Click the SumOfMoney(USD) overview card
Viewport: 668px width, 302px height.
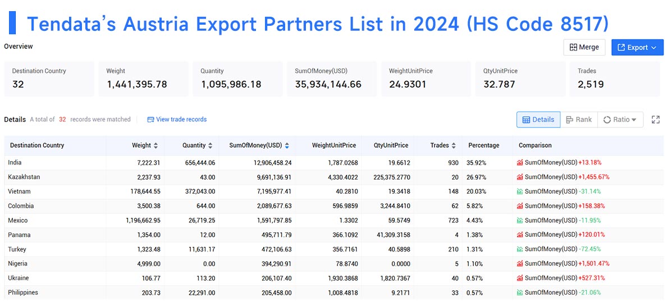tap(332, 79)
